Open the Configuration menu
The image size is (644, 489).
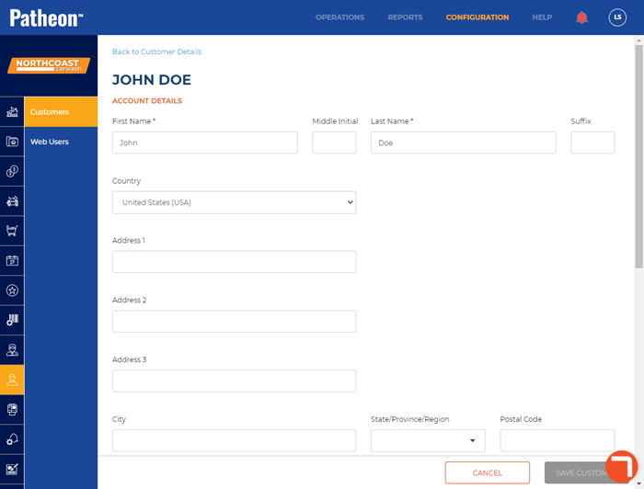tap(477, 17)
